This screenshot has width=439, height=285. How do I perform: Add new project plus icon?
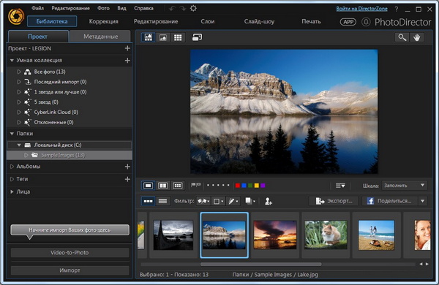[x=127, y=48]
